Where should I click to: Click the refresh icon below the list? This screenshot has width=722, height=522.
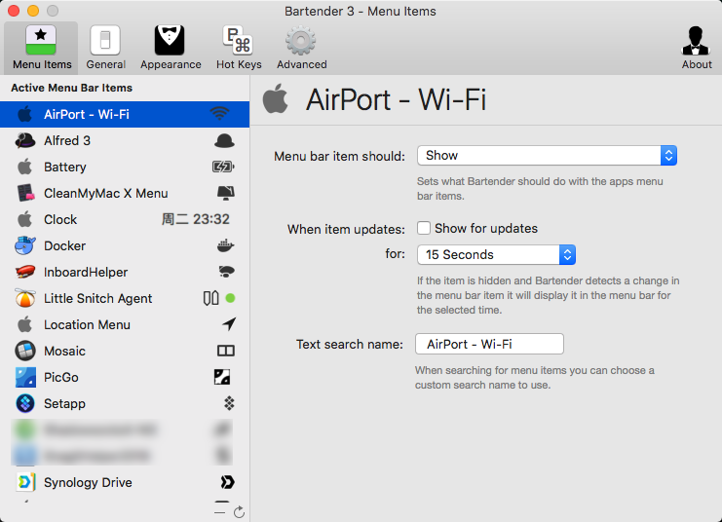click(239, 512)
